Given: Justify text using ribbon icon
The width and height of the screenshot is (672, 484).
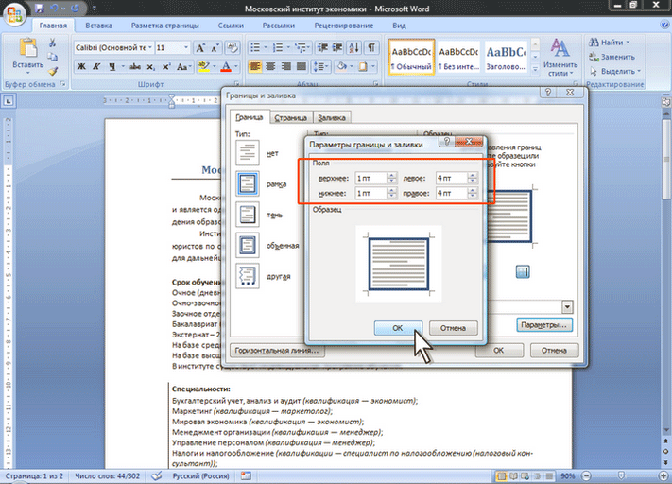Looking at the screenshot, I should coord(302,66).
